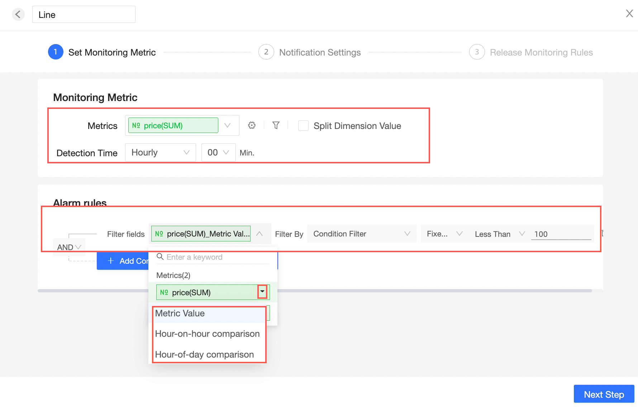The width and height of the screenshot is (638, 407).
Task: Click the Add Condition button
Action: 123,261
